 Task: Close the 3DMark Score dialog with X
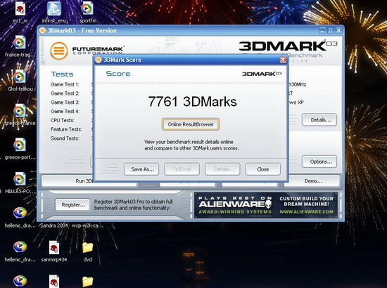pos(283,60)
